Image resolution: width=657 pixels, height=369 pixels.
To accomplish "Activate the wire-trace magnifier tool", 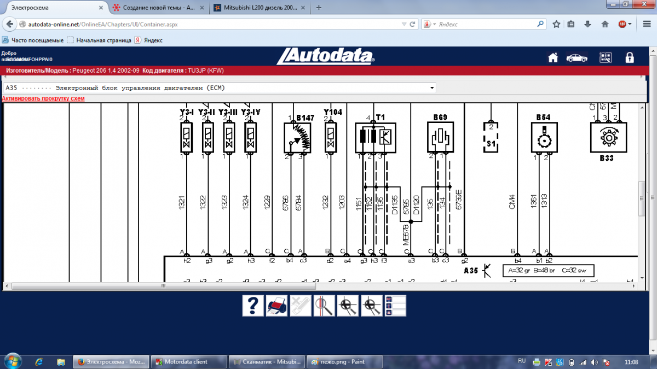I will [x=324, y=306].
